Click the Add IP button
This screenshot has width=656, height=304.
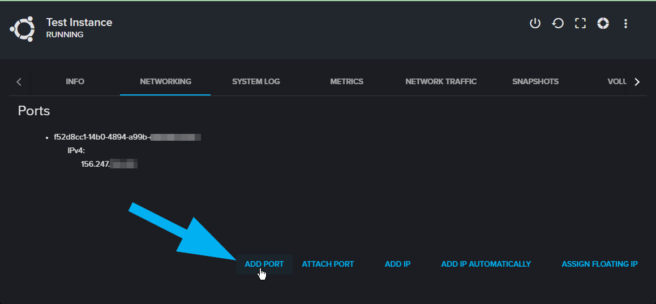click(397, 264)
